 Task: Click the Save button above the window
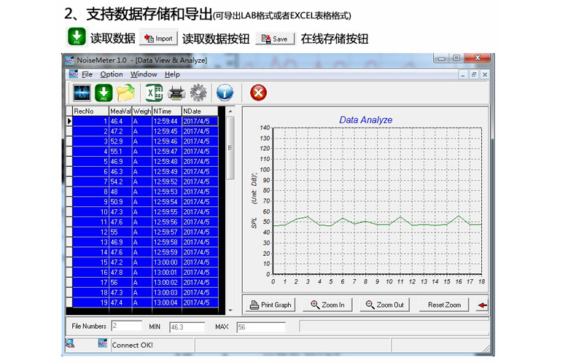(275, 39)
